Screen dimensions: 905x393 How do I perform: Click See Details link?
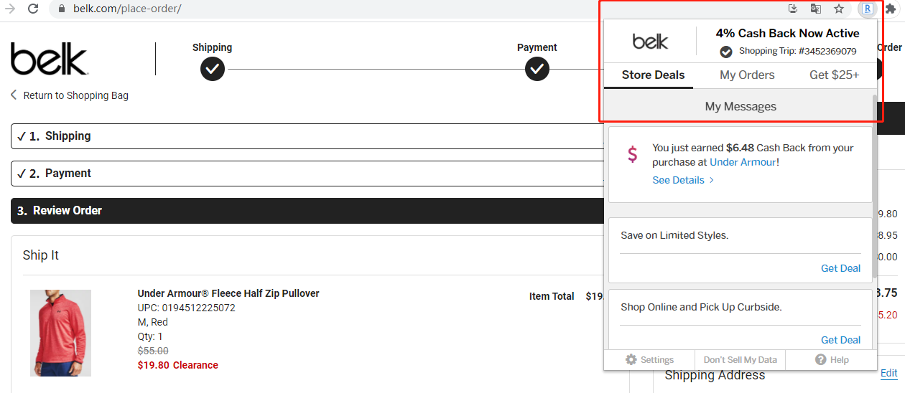(x=683, y=180)
